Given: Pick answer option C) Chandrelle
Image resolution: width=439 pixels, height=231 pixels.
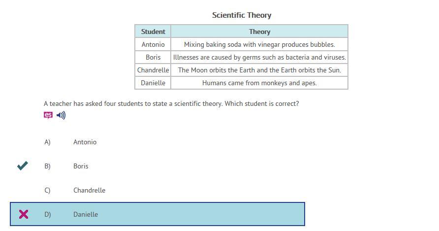Looking at the screenshot, I should point(89,190).
